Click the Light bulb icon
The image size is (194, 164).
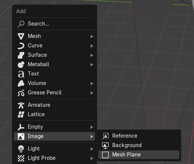(x=21, y=149)
